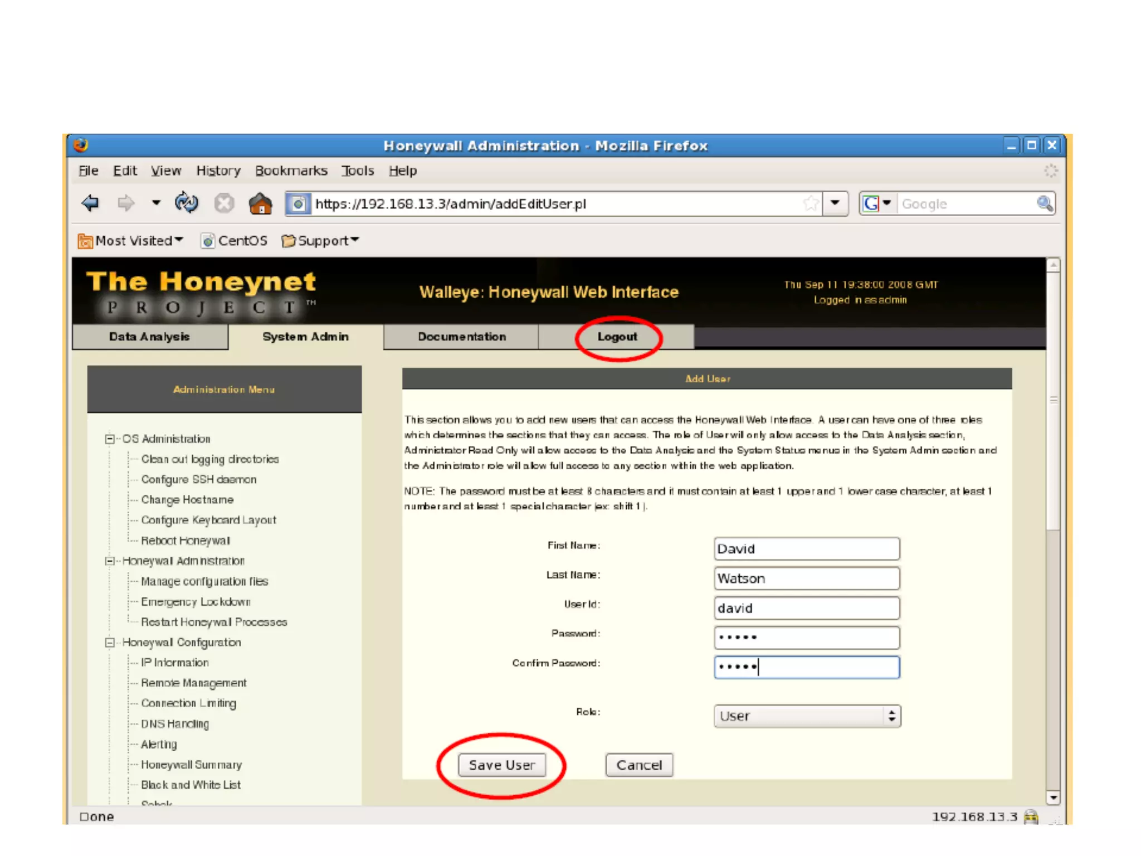Click the page scrollbar down arrow
This screenshot has width=1141, height=856.
tap(1053, 797)
